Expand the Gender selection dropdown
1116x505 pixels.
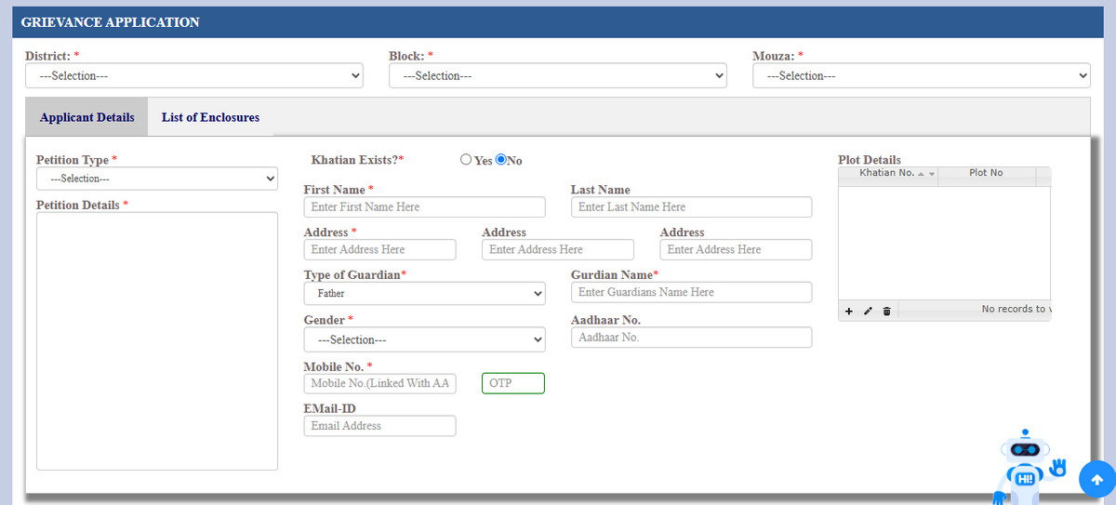(424, 339)
